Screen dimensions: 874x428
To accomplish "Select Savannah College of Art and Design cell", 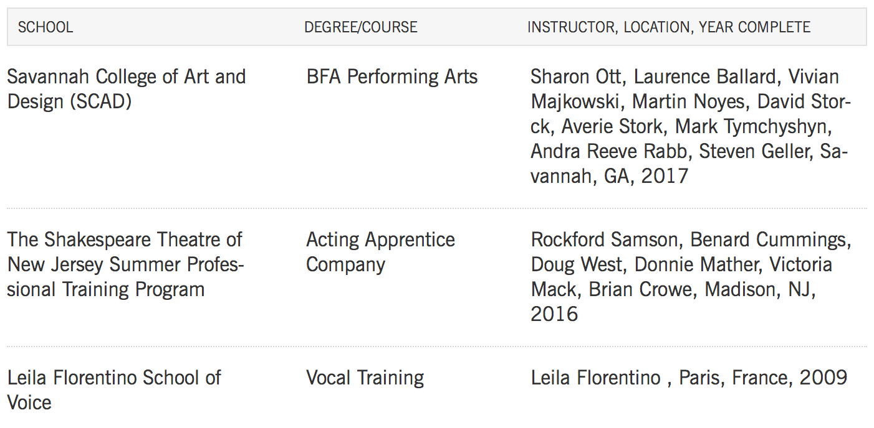I will (127, 89).
